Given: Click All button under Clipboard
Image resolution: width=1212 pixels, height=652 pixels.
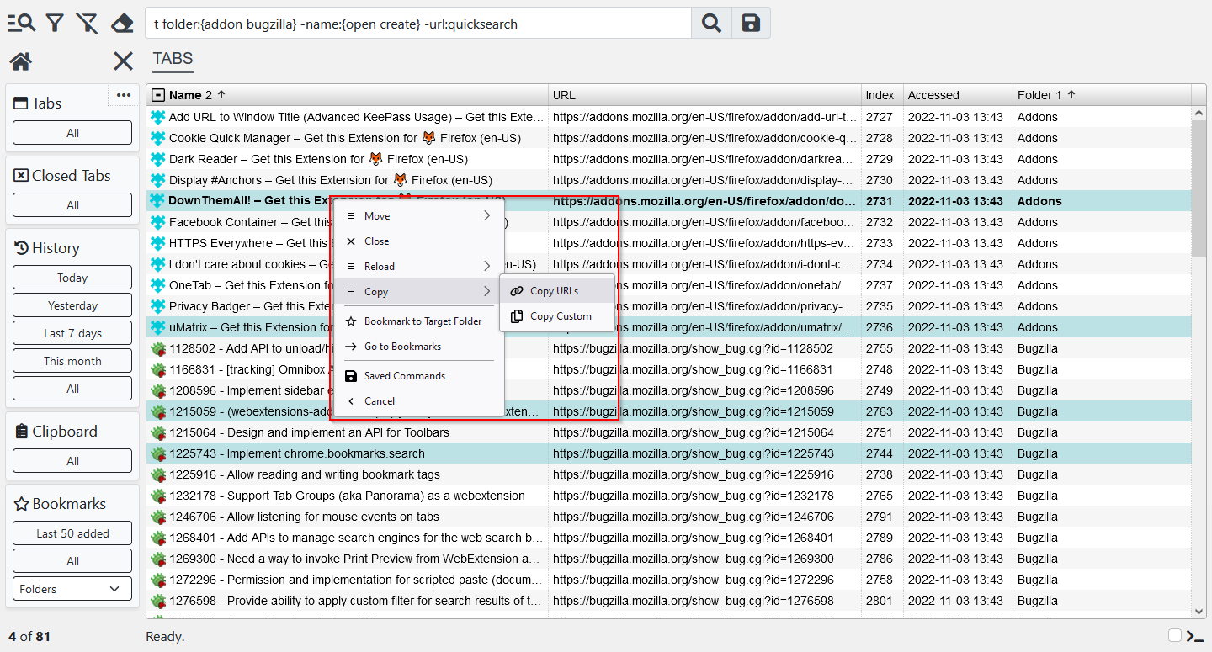Looking at the screenshot, I should [x=72, y=461].
